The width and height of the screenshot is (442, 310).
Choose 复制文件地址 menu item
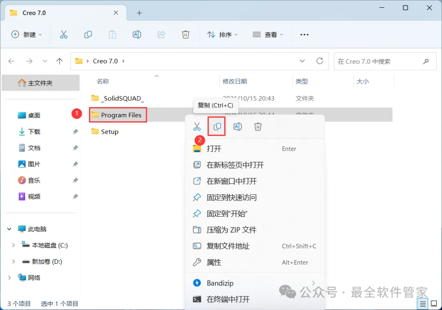(x=255, y=246)
